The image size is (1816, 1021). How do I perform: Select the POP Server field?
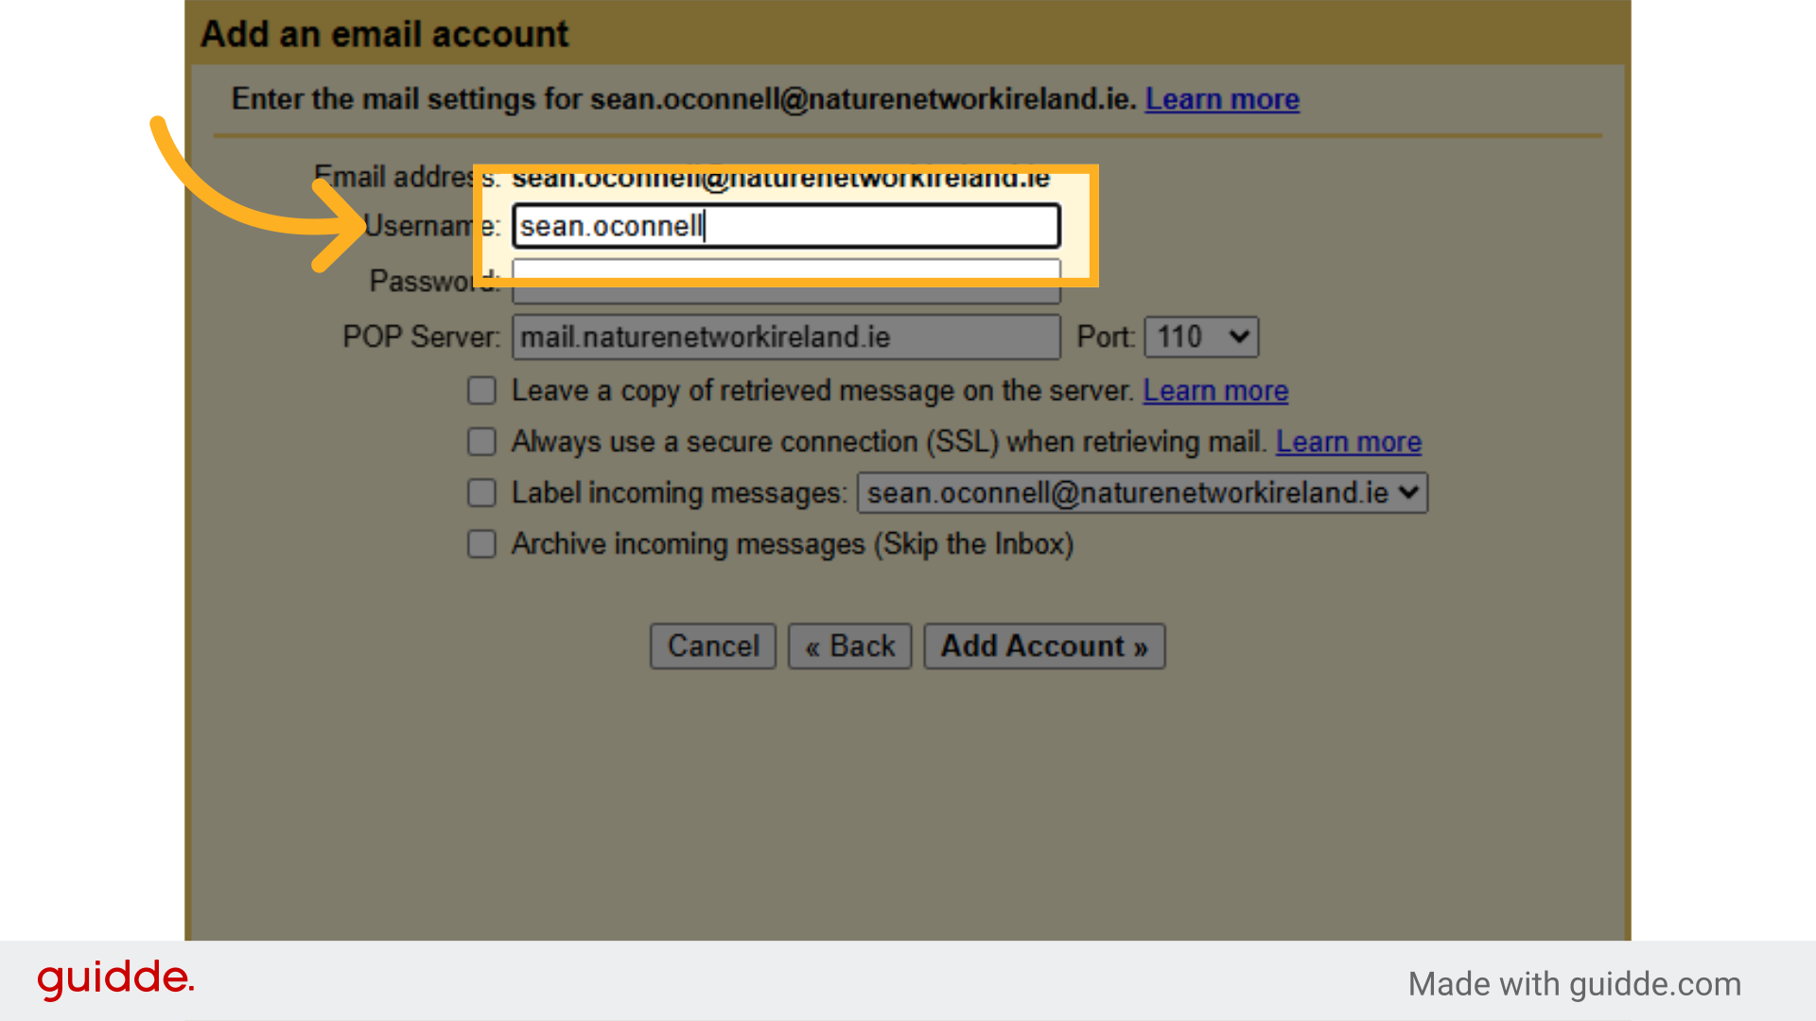click(x=785, y=337)
